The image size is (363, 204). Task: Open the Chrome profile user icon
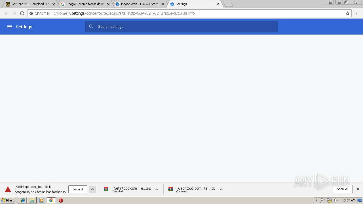(330, 2)
